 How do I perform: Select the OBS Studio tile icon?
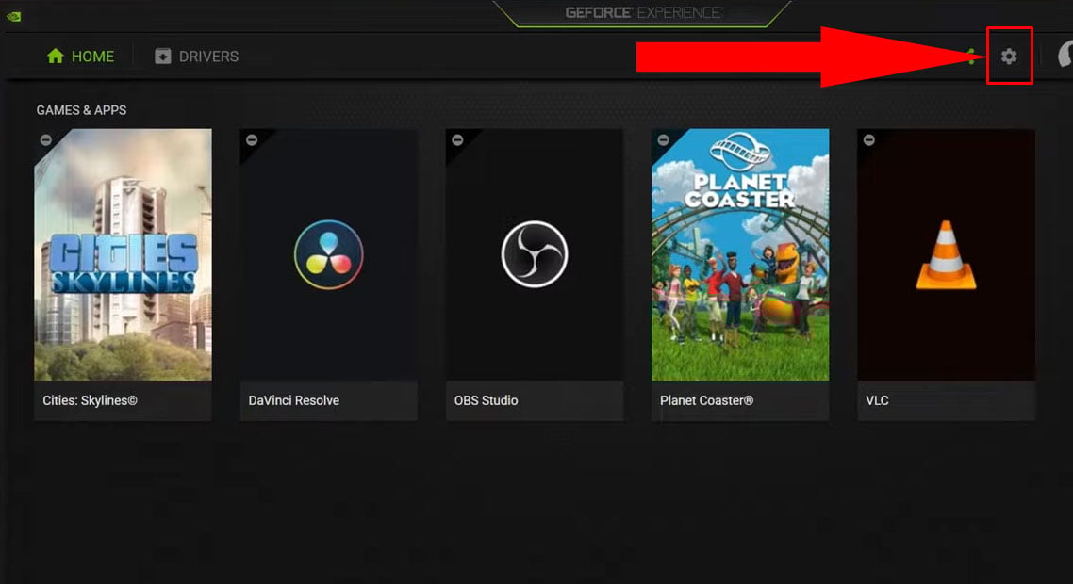(535, 254)
